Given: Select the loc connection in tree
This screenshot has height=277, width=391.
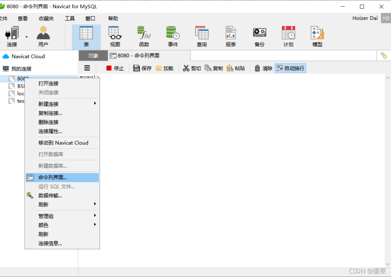Looking at the screenshot, I should click(x=16, y=93).
